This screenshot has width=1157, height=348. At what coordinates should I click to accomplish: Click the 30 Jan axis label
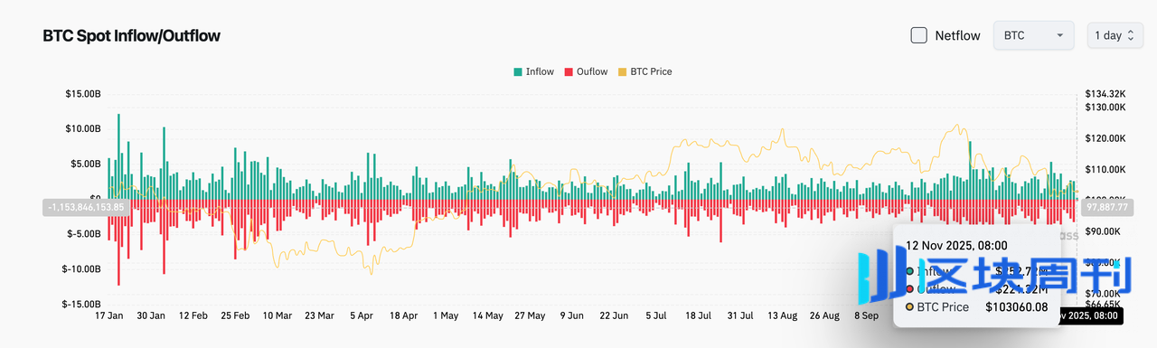point(151,316)
